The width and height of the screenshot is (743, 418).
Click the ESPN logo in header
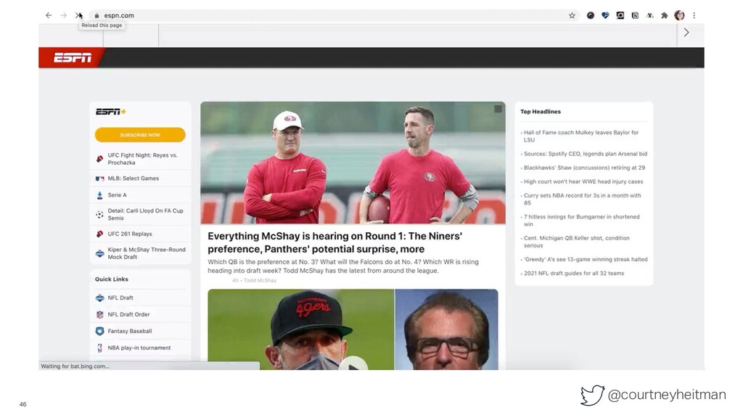click(73, 58)
